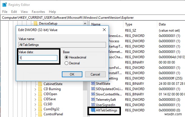Open the Help menu
185x117 pixels.
point(52,12)
